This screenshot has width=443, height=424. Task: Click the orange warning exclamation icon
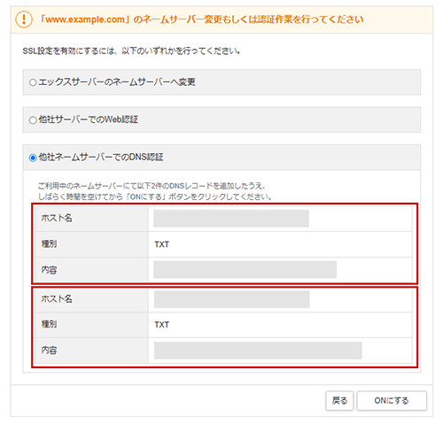coord(24,19)
